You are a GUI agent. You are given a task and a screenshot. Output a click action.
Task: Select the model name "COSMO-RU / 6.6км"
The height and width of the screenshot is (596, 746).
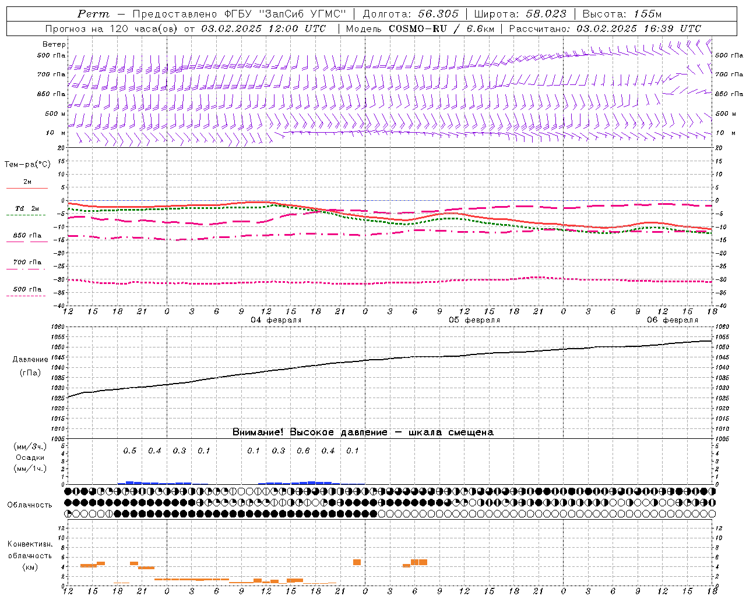[441, 29]
